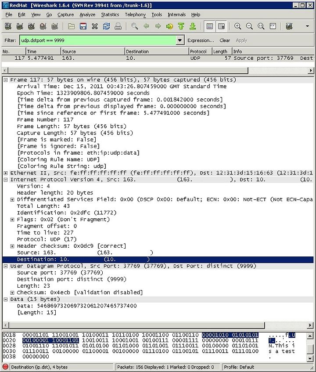This screenshot has width=316, height=372.
Task: Go back in packet history
Action: point(146,26)
